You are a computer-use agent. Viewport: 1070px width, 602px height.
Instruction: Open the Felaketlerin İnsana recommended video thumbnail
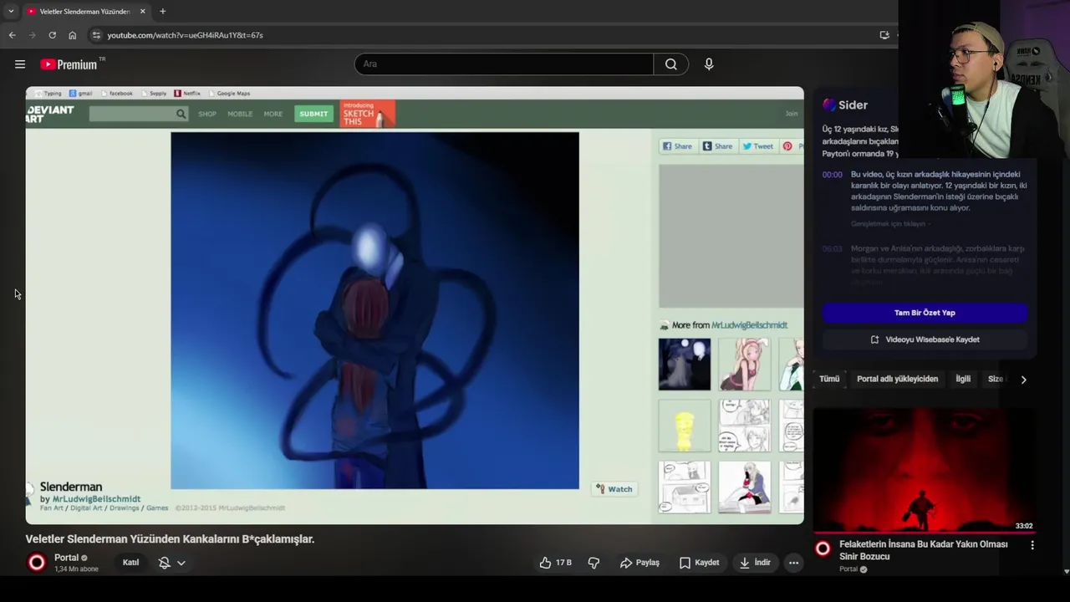pos(925,470)
